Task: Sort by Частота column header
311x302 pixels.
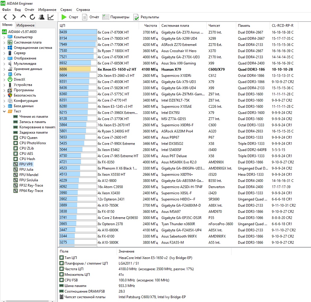Action: [x=149, y=26]
